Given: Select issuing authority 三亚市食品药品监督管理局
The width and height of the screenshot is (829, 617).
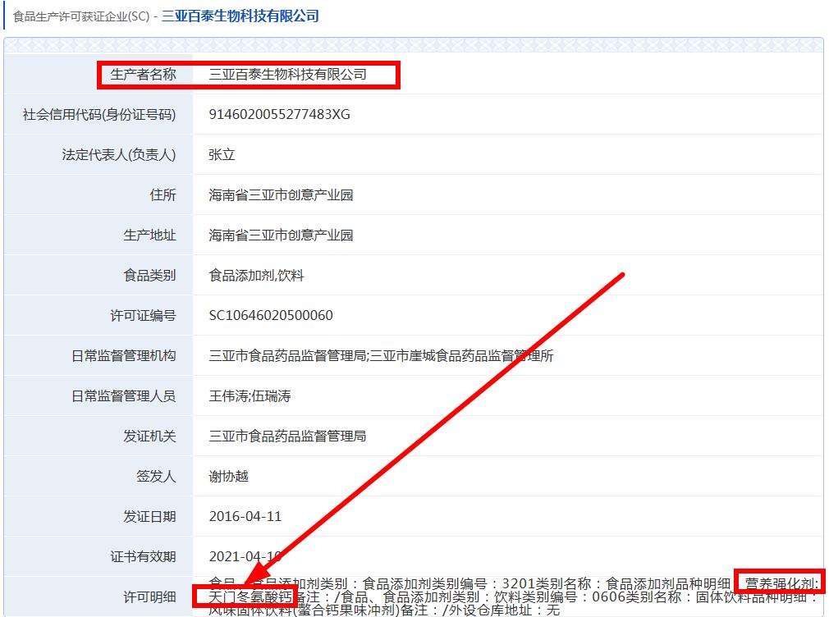Looking at the screenshot, I should pyautogui.click(x=287, y=436).
